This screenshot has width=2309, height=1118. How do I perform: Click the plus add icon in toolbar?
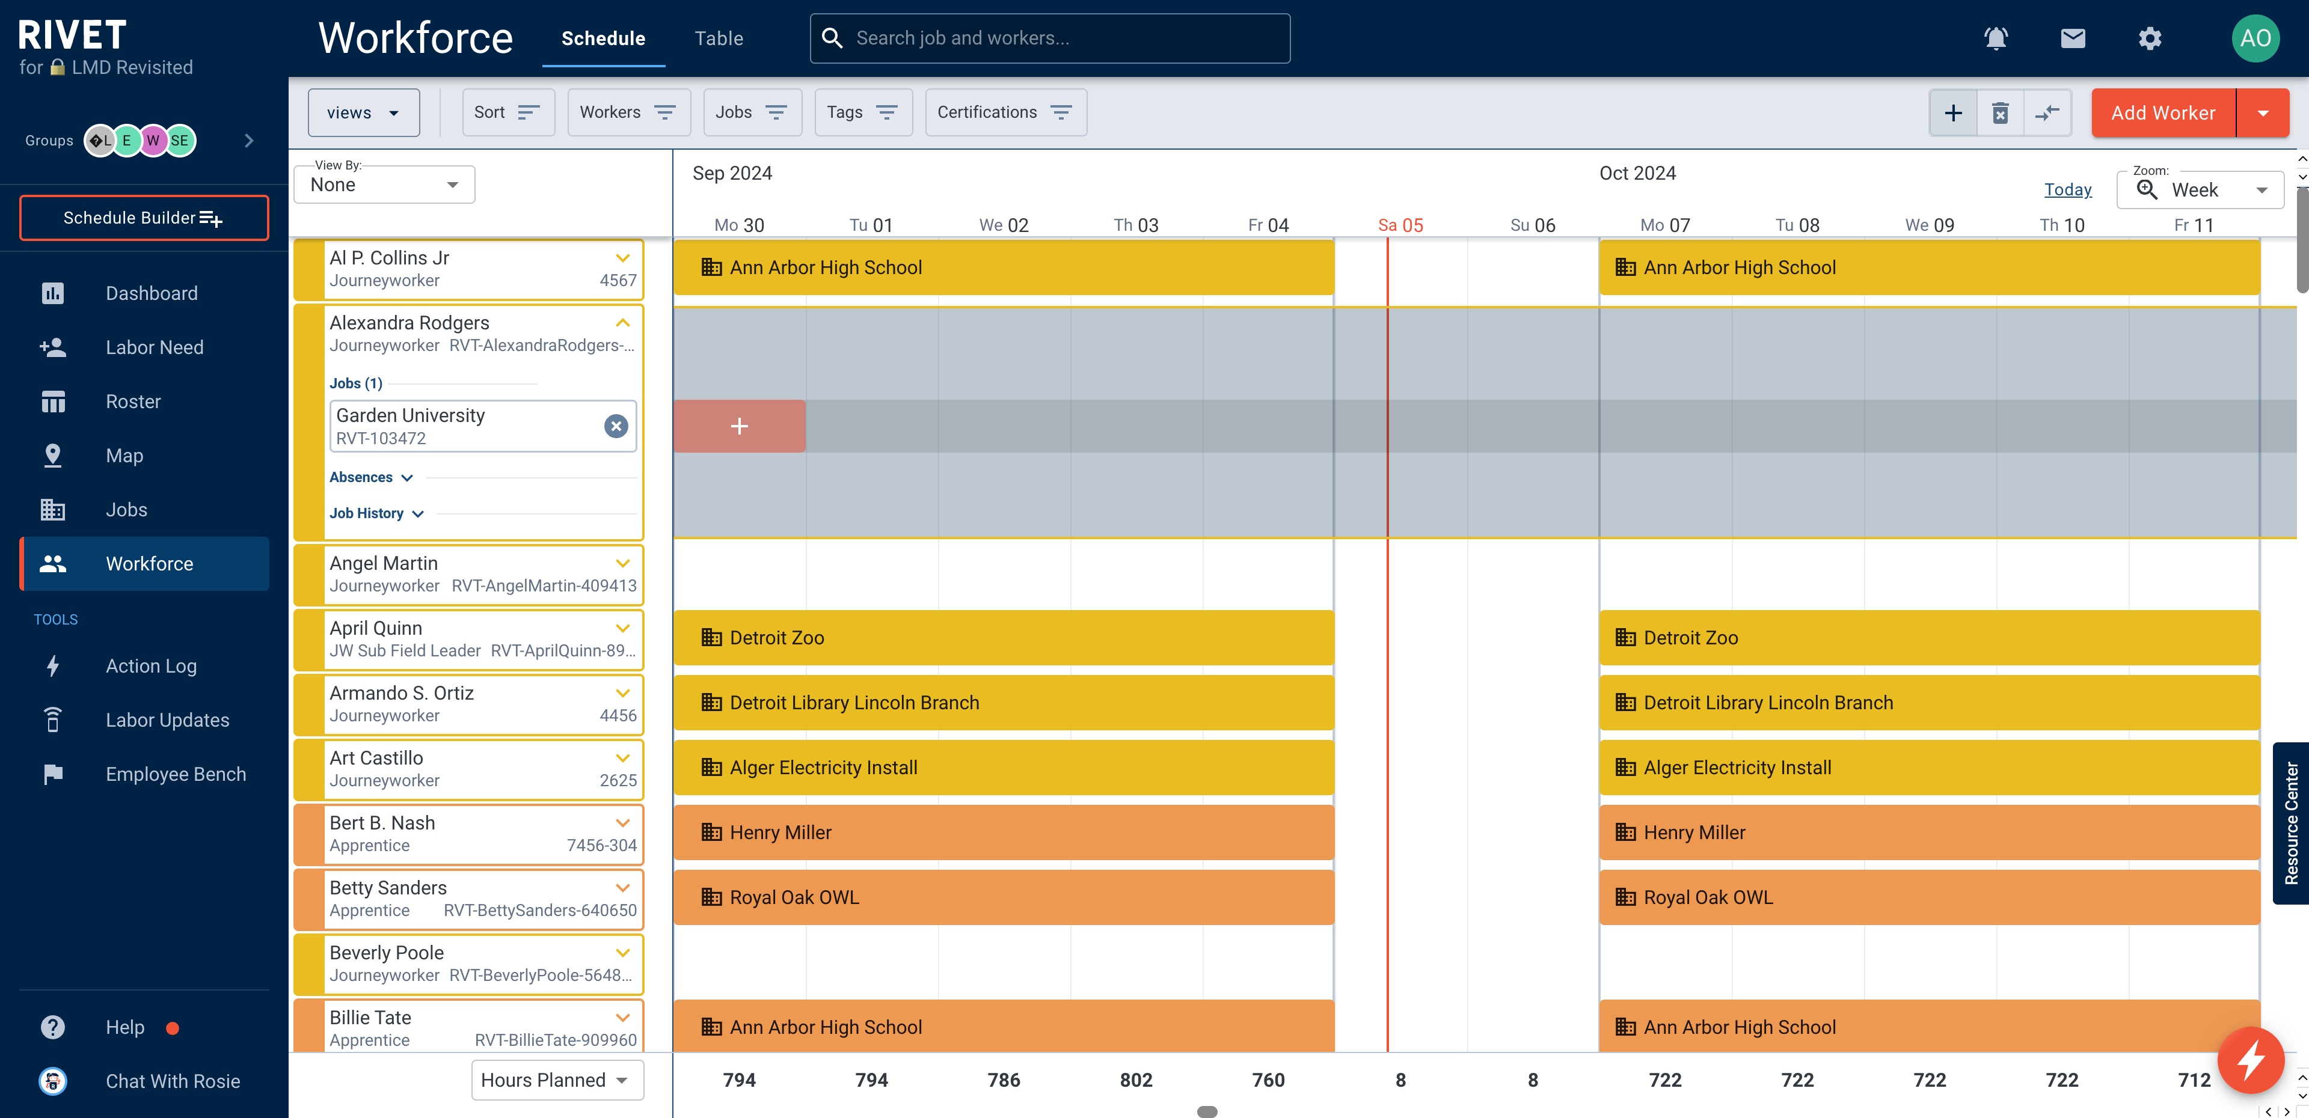[x=1952, y=113]
